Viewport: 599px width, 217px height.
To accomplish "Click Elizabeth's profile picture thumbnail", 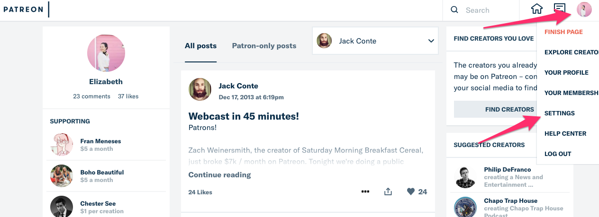I will click(x=106, y=53).
